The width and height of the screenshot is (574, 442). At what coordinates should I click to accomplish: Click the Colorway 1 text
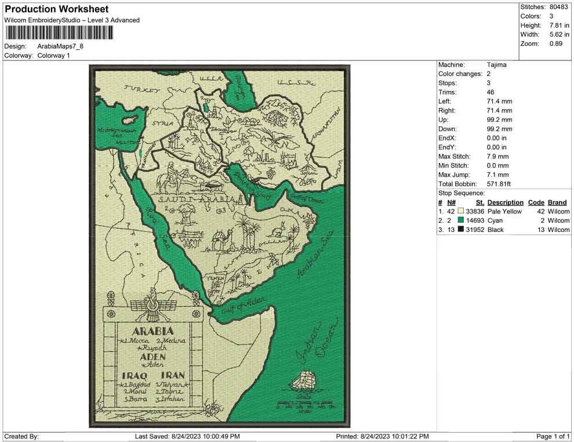[53, 56]
